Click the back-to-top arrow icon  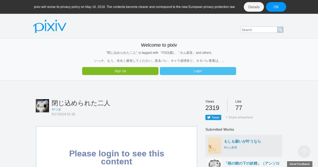pos(304,152)
